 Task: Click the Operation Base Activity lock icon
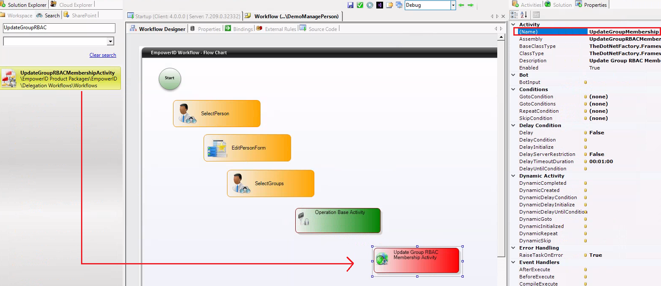click(x=303, y=219)
